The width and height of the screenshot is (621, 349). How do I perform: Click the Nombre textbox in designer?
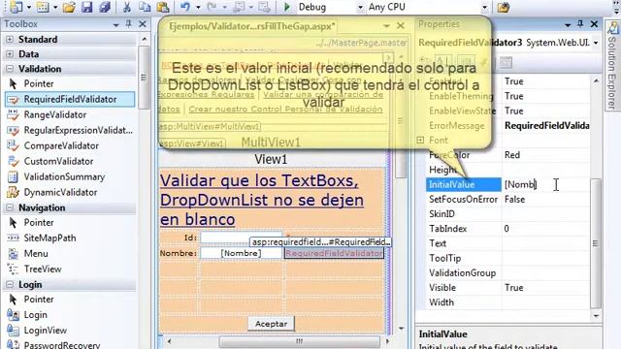(x=241, y=253)
